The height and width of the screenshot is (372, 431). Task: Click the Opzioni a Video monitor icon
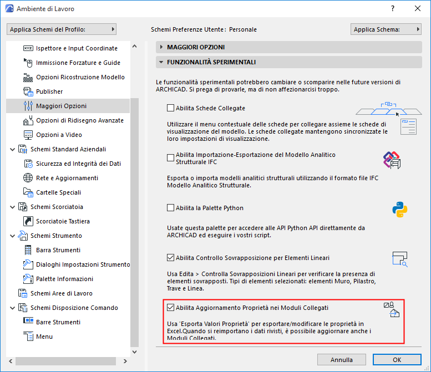(28, 135)
